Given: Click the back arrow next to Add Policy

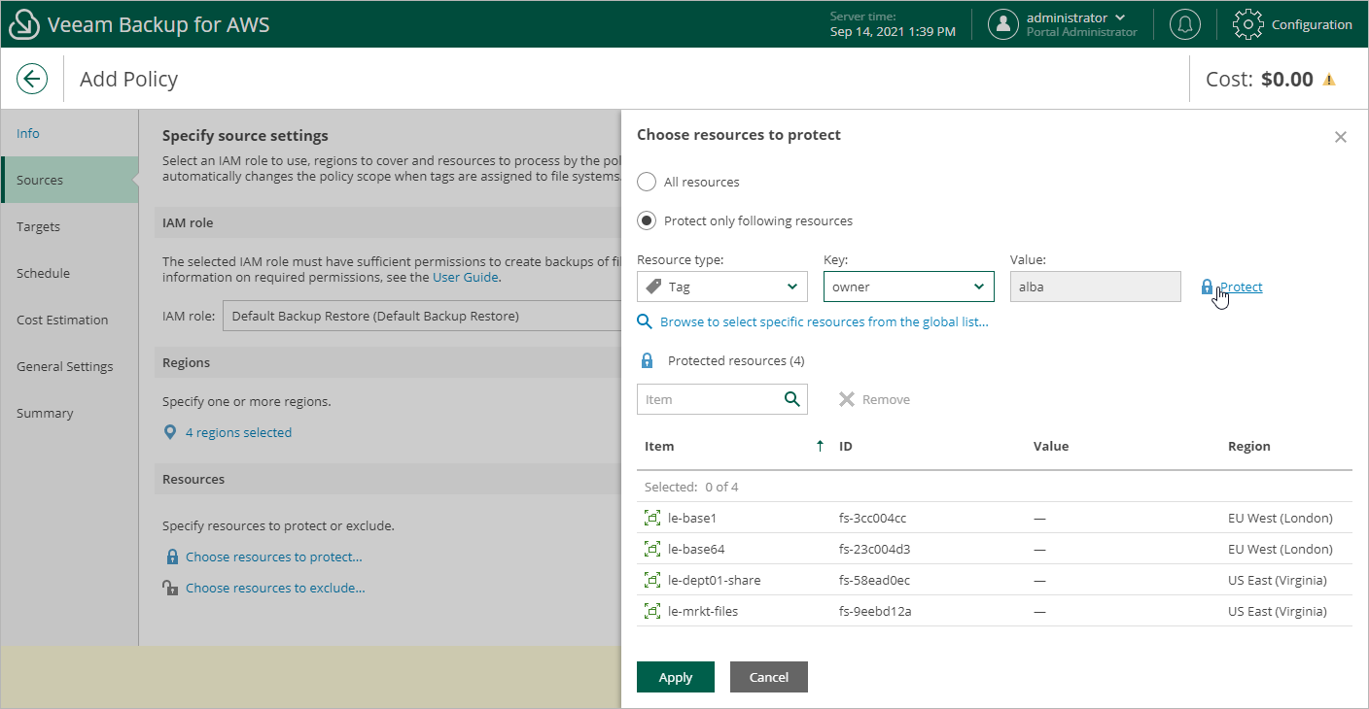Looking at the screenshot, I should (32, 79).
